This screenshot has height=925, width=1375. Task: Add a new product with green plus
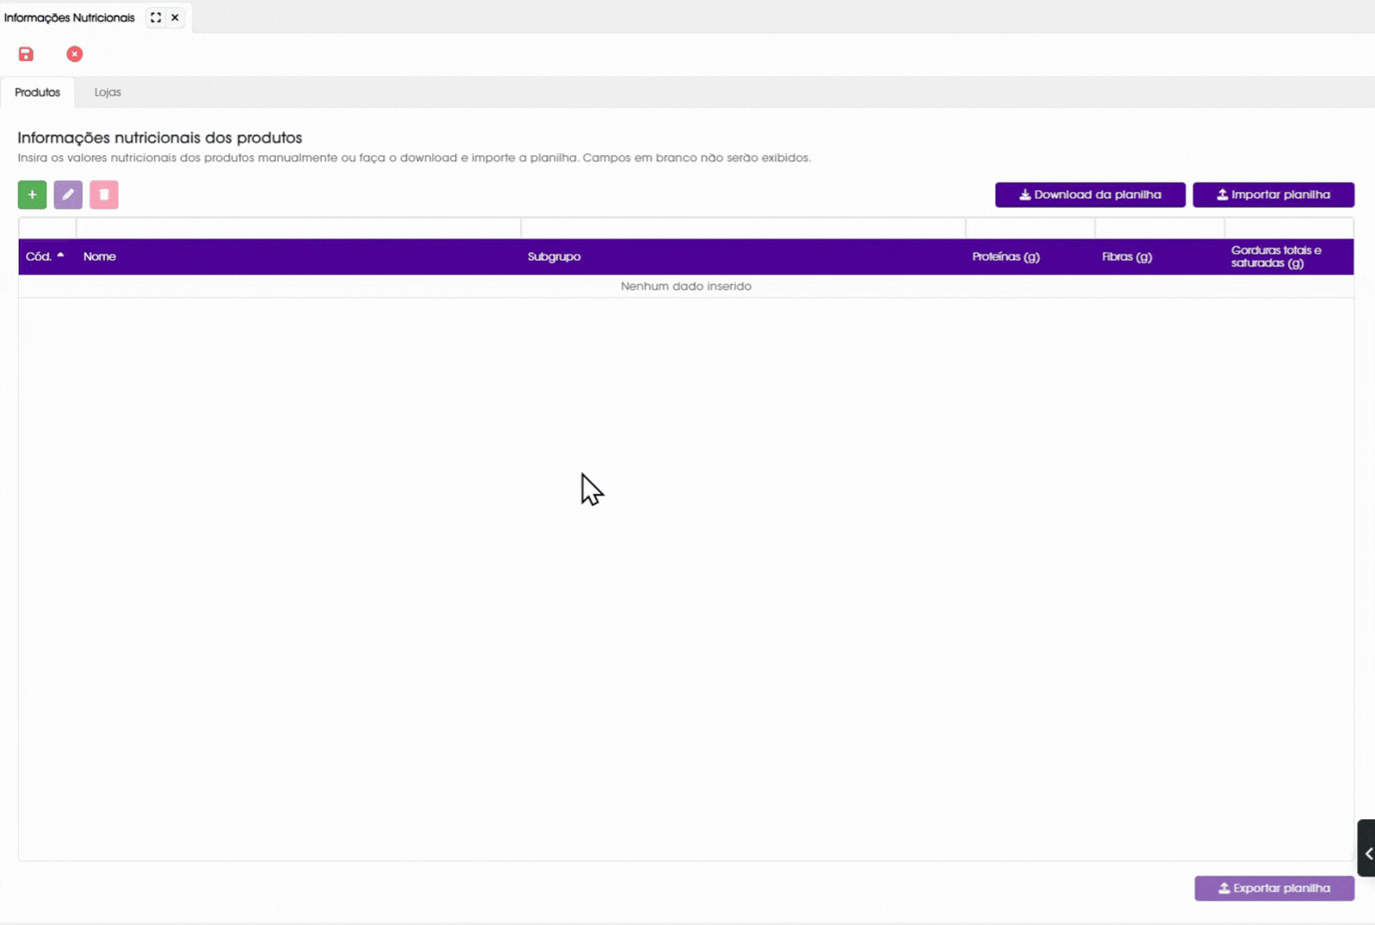tap(32, 195)
